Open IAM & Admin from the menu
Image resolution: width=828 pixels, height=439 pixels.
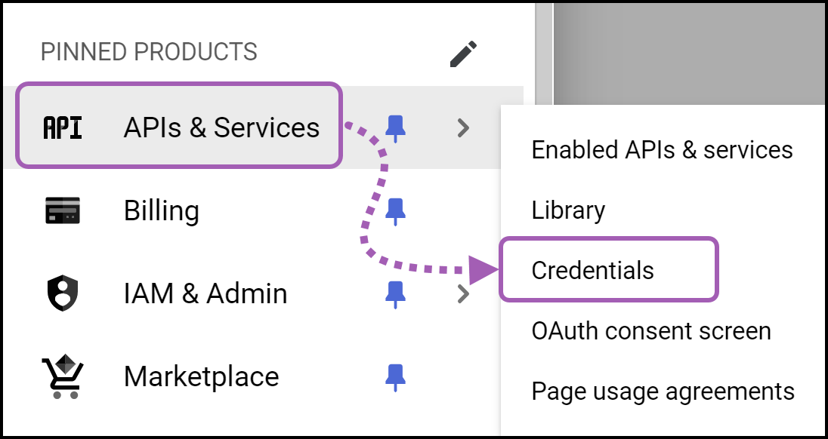(205, 293)
